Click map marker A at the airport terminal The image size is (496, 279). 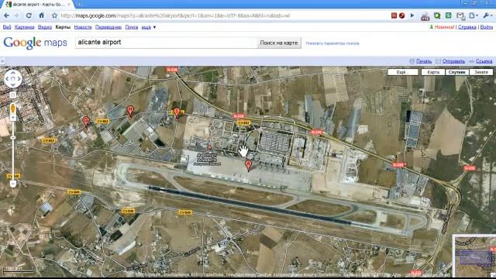pyautogui.click(x=248, y=166)
